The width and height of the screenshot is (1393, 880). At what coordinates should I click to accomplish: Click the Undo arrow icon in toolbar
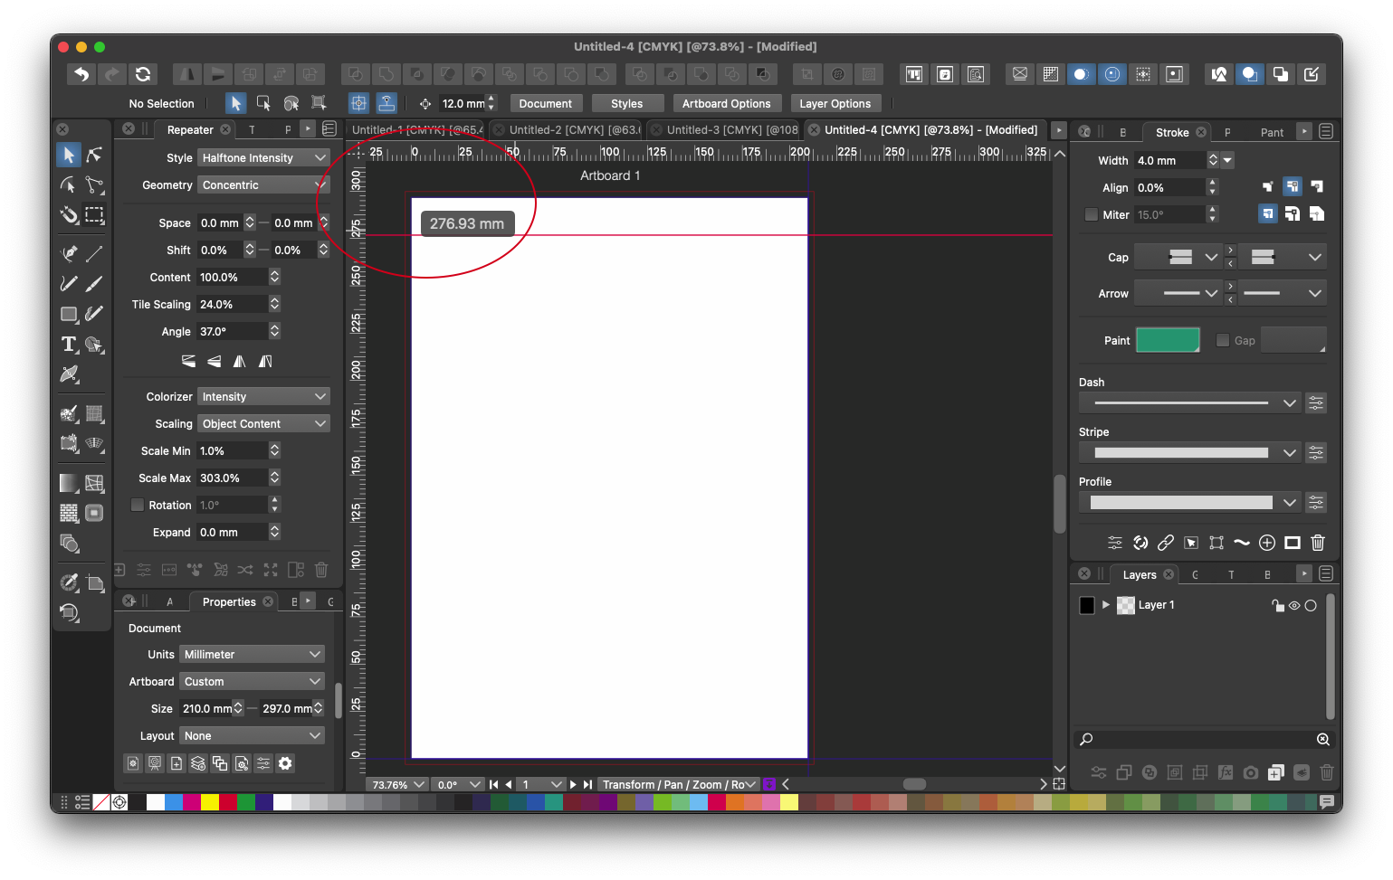pyautogui.click(x=81, y=74)
